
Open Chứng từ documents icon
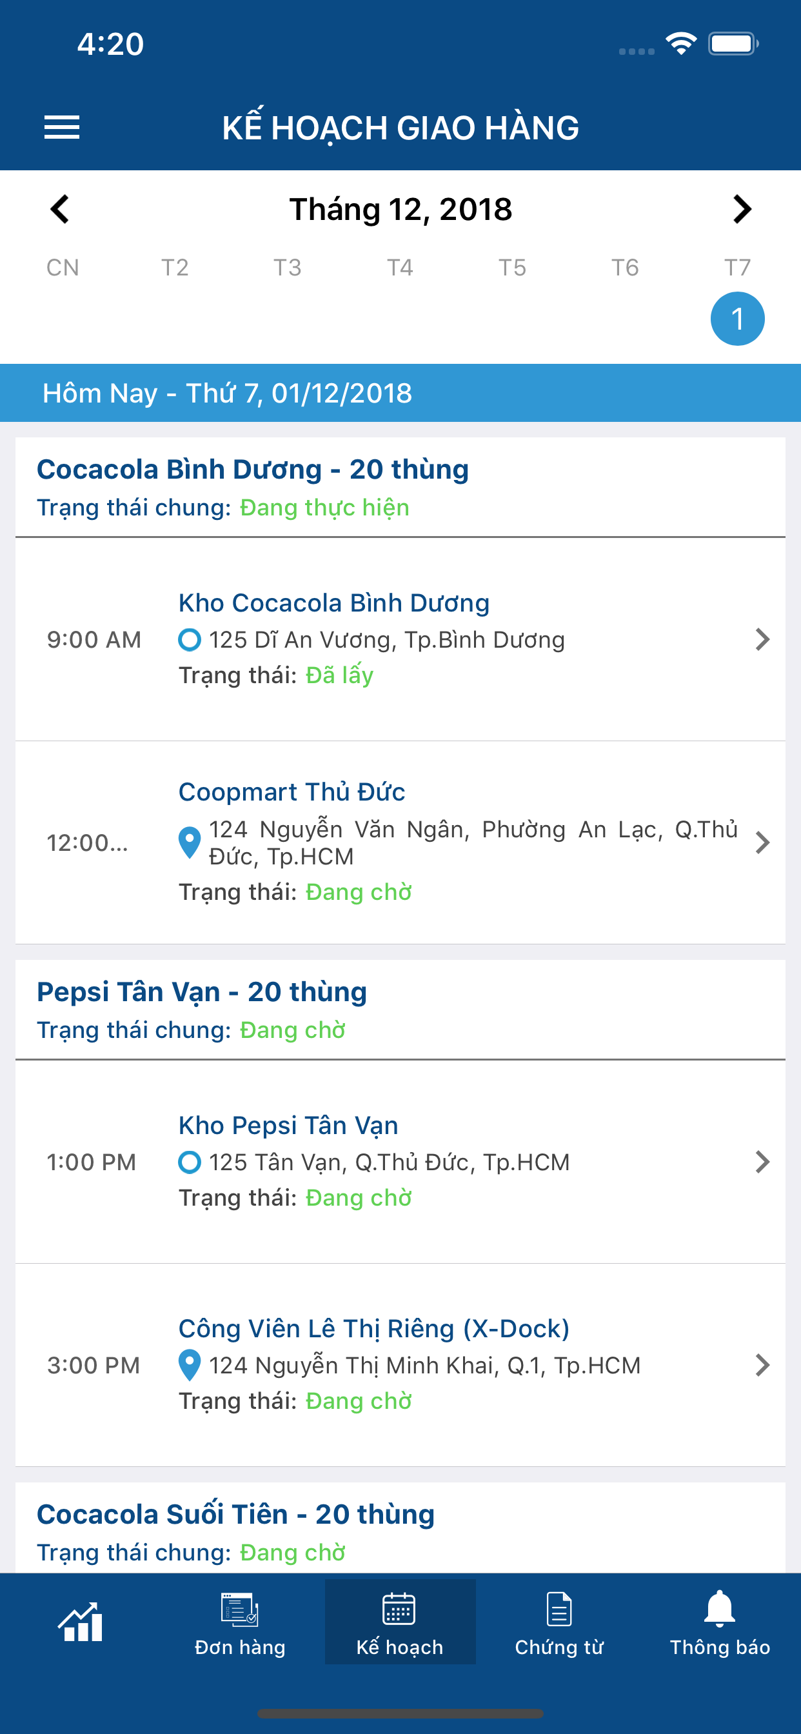[x=559, y=1609]
